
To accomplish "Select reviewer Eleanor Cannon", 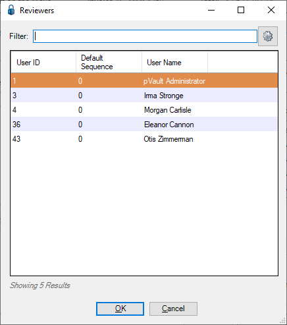I will [x=169, y=125].
